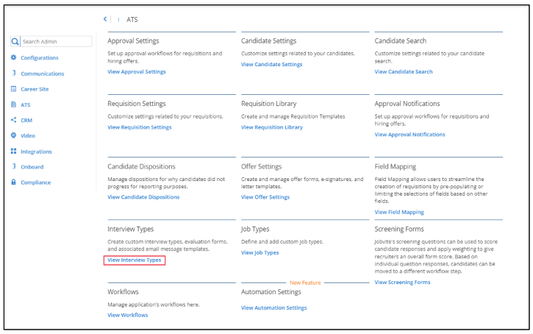Open the View Field Mapping link
The height and width of the screenshot is (334, 533).
(x=399, y=212)
